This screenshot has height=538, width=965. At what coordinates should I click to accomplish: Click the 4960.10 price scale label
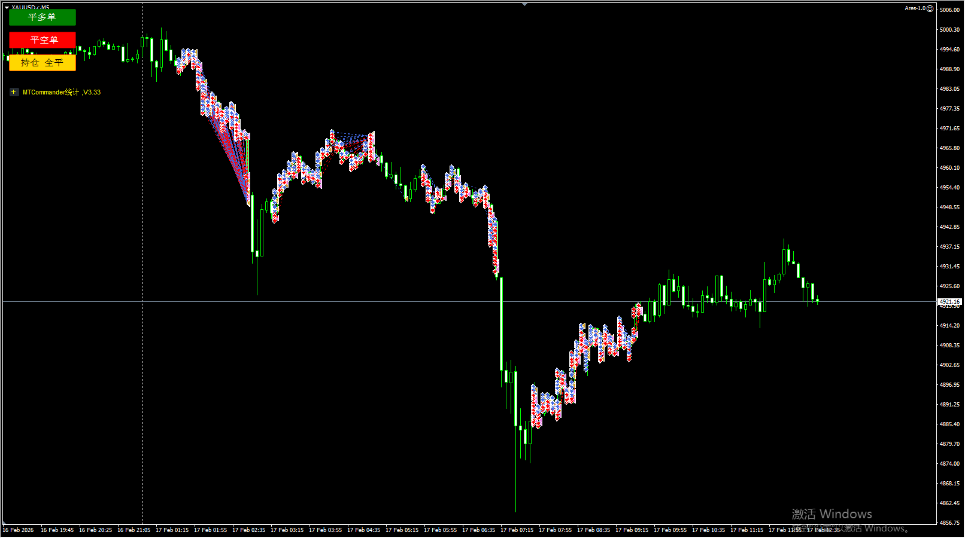(x=949, y=168)
